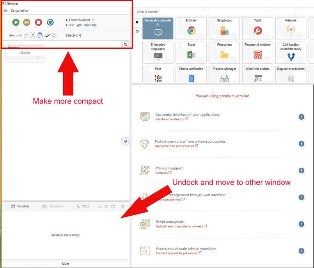Click the undo arrow icon

(x=12, y=35)
